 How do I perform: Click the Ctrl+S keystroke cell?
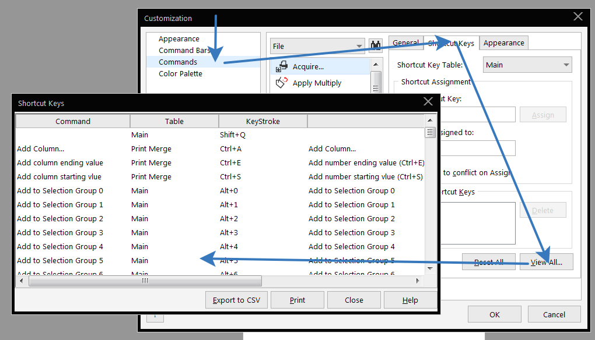(230, 177)
